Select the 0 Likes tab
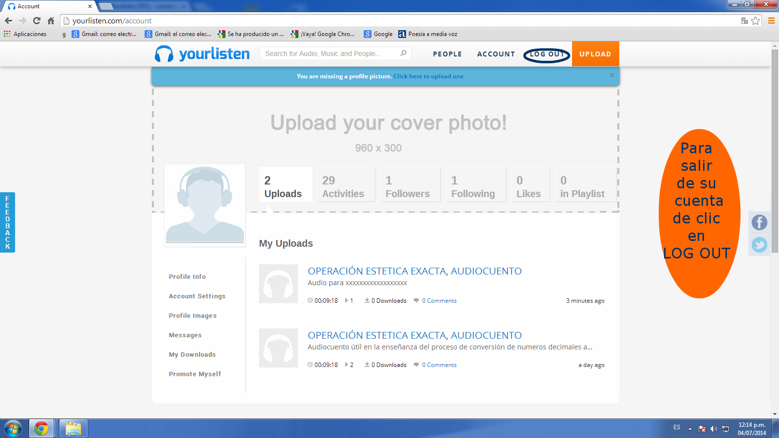The width and height of the screenshot is (779, 438). coord(528,187)
